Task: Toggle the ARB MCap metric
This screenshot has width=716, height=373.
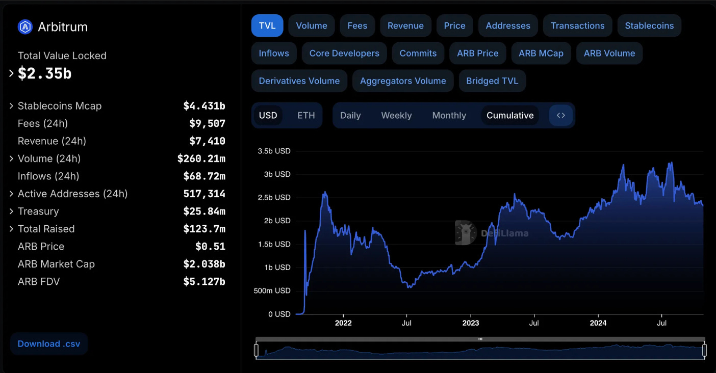Action: [x=541, y=53]
